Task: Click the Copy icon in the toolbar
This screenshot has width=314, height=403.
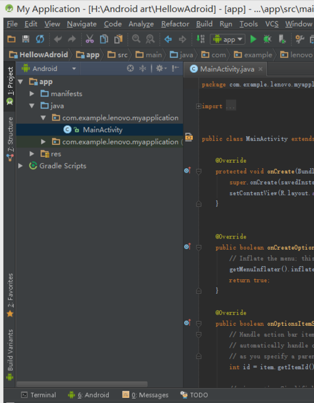Action: click(104, 39)
